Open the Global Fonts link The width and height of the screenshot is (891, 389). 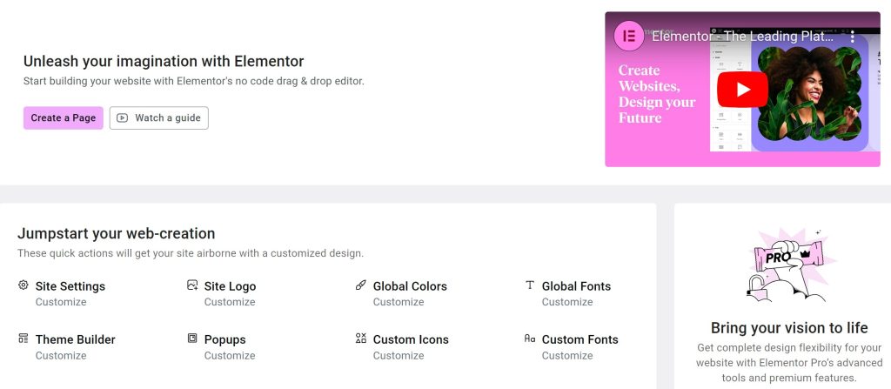[576, 286]
